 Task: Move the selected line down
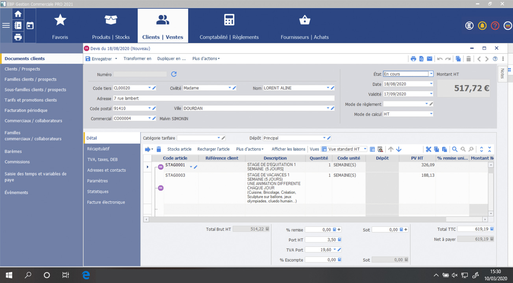pyautogui.click(x=399, y=149)
